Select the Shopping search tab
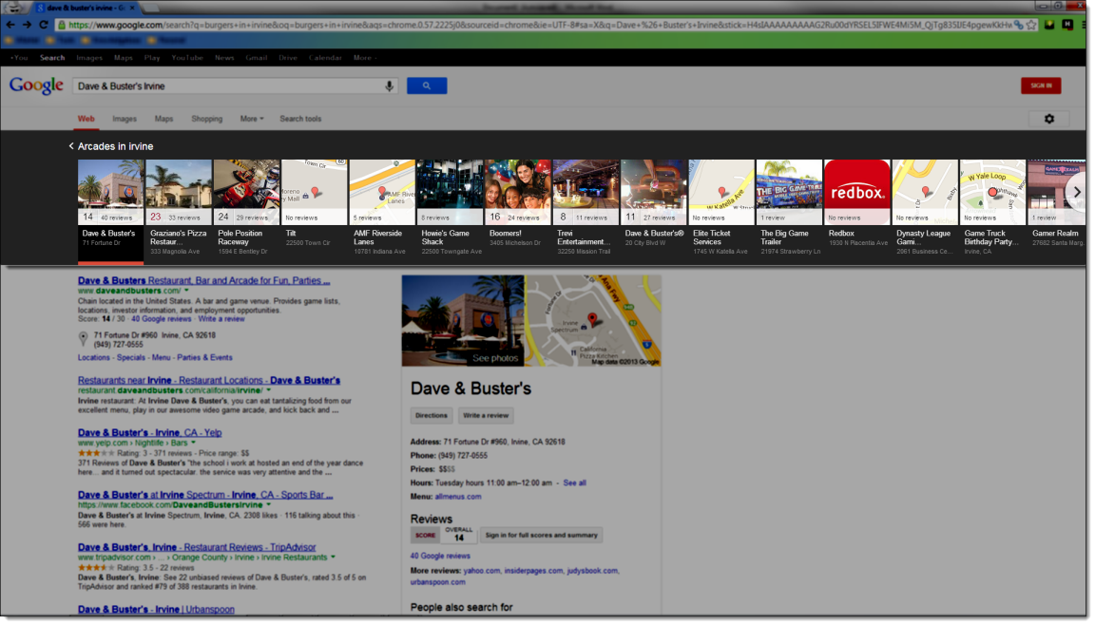Viewport: 1095px width, 625px height. tap(206, 119)
